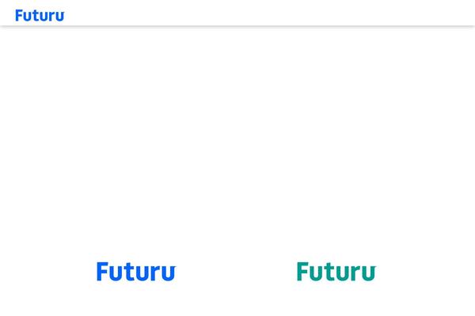Select the Futuru logo in the navigation bar
This screenshot has height=316, width=475.
[40, 16]
